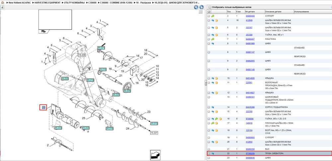Toggle round select button for part 84980391
This screenshot has height=161, width=332.
click(x=209, y=97)
